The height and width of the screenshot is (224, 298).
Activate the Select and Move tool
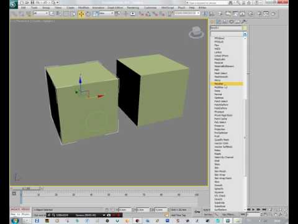81,14
